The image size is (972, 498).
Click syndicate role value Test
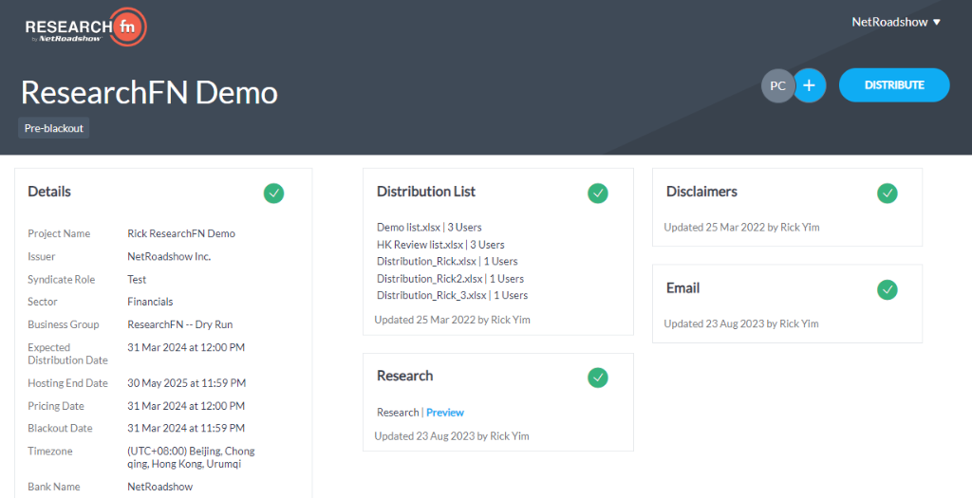click(x=137, y=279)
